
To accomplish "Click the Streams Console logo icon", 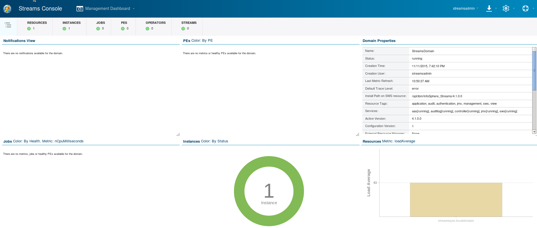I will [7, 9].
